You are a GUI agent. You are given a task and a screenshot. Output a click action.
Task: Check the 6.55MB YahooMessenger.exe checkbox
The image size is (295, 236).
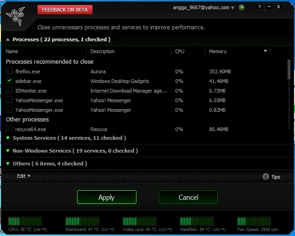click(10, 100)
